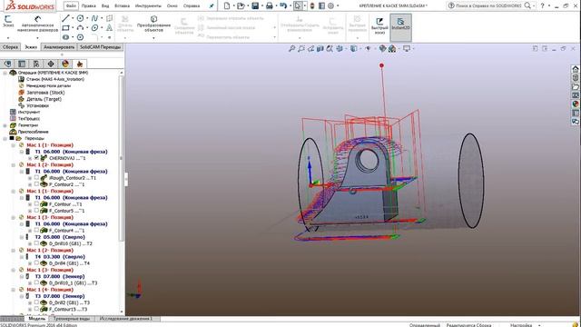Open the DimXpertManager panel tab

[51, 64]
